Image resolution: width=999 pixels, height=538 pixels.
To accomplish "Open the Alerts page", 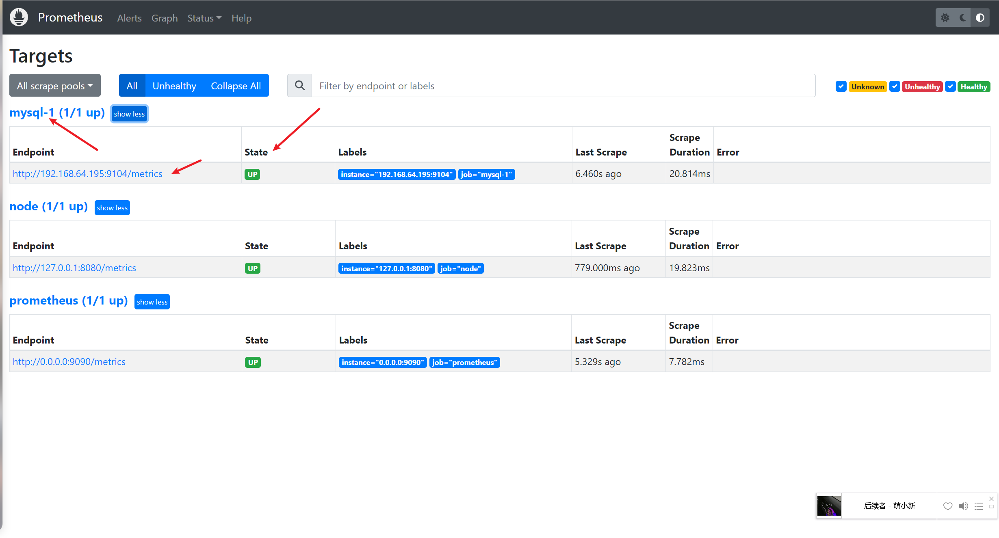I will (x=129, y=18).
